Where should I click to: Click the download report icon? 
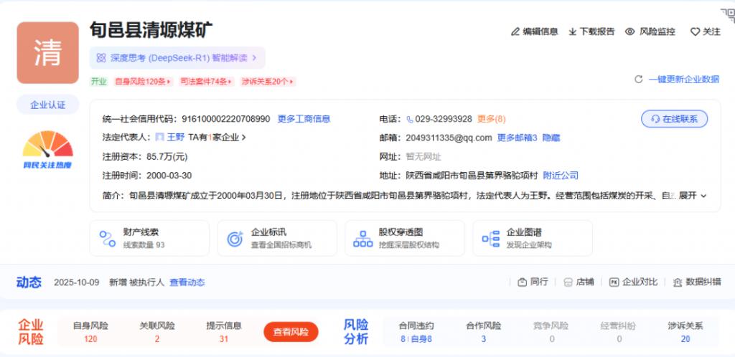click(x=573, y=32)
